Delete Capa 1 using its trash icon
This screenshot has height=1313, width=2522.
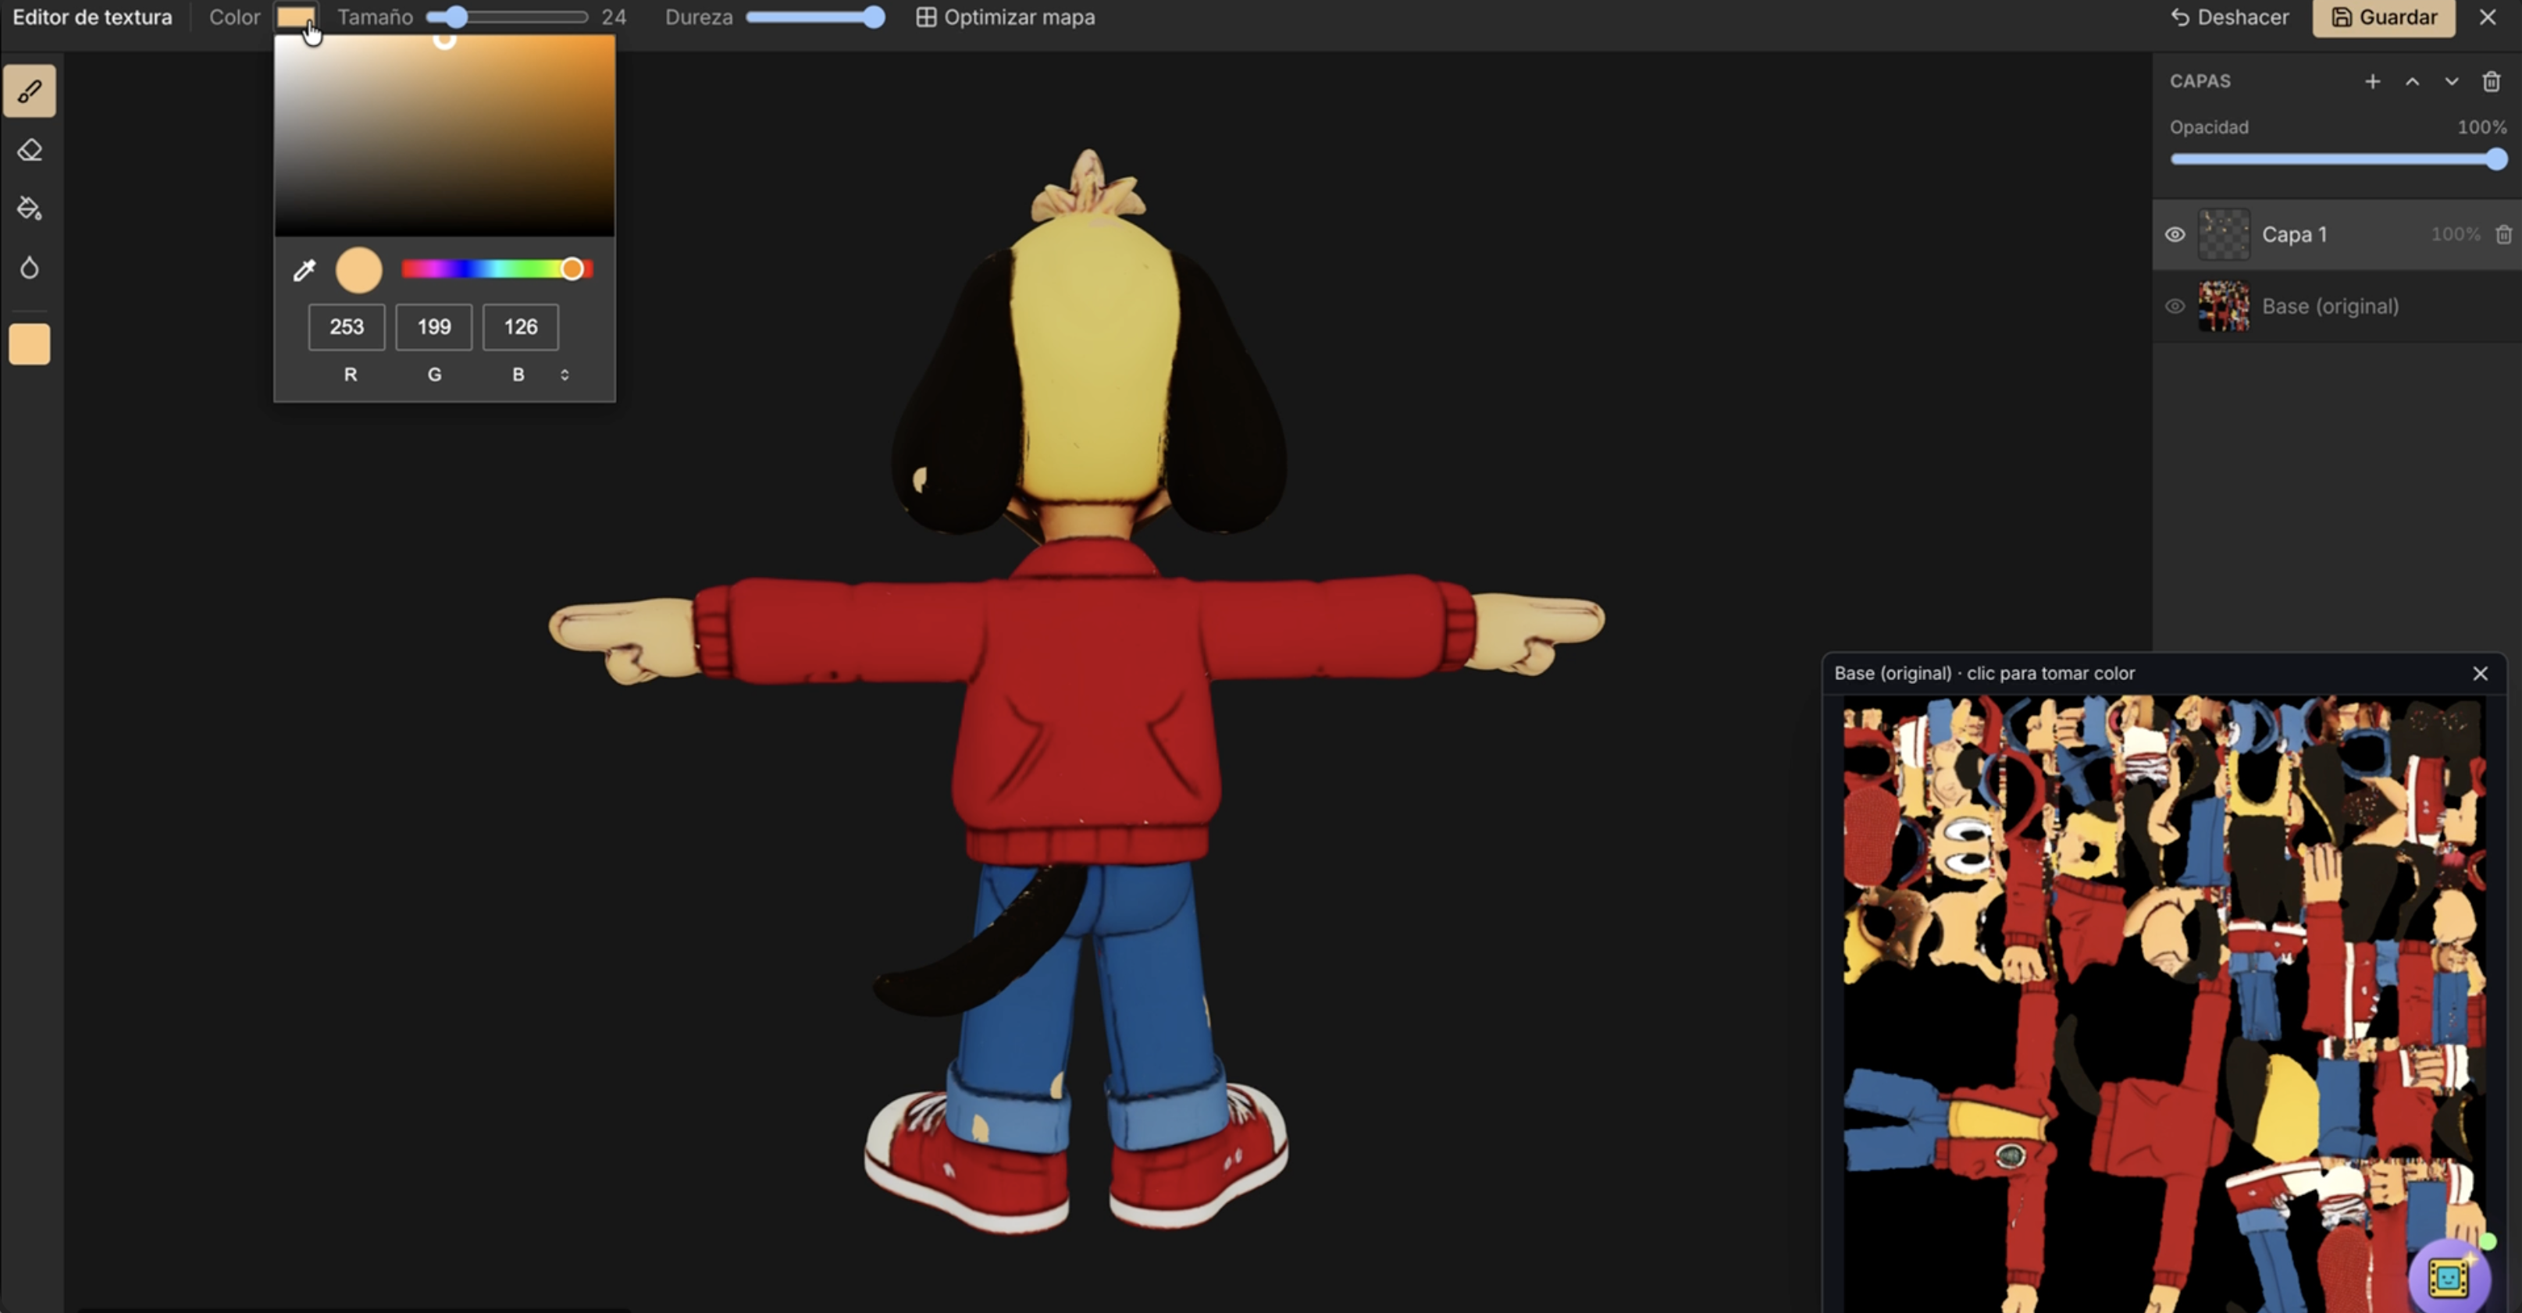point(2503,234)
